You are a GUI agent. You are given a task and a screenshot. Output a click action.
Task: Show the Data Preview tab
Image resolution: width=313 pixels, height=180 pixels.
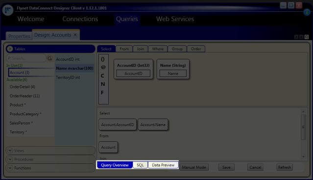(163, 165)
